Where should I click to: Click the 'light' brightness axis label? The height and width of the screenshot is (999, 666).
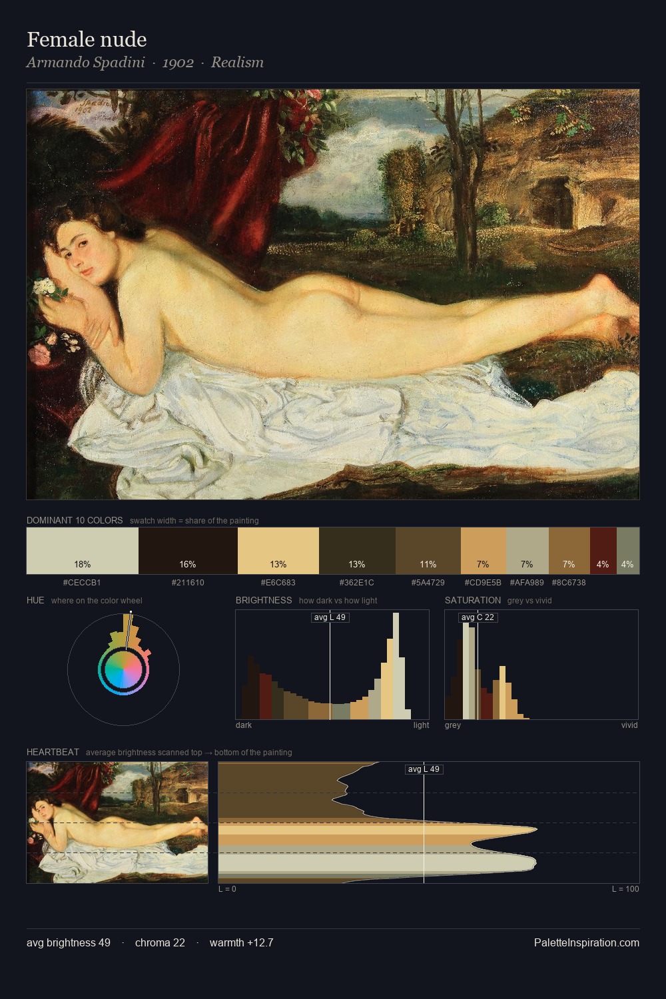point(421,725)
